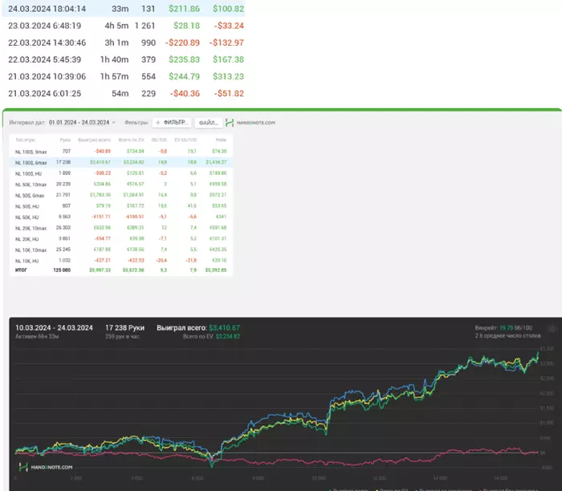Viewport: 562px width, 491px height.
Task: Select the NL 10€, 10max row
Action: tap(121, 250)
